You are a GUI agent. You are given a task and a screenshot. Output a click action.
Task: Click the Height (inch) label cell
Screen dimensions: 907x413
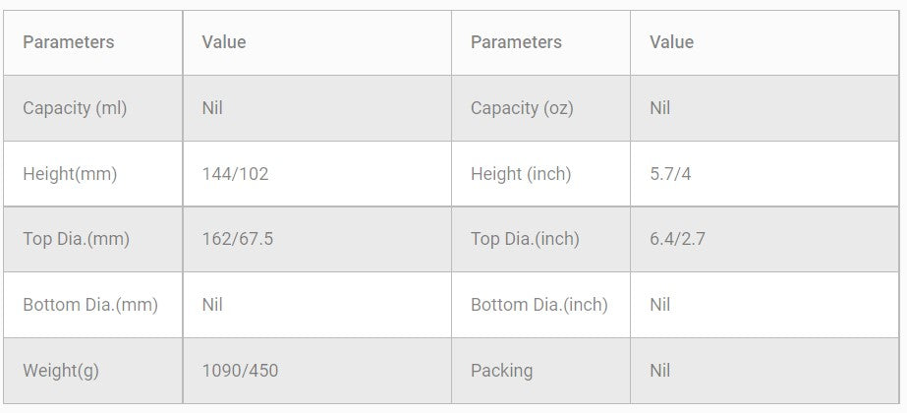pos(521,174)
